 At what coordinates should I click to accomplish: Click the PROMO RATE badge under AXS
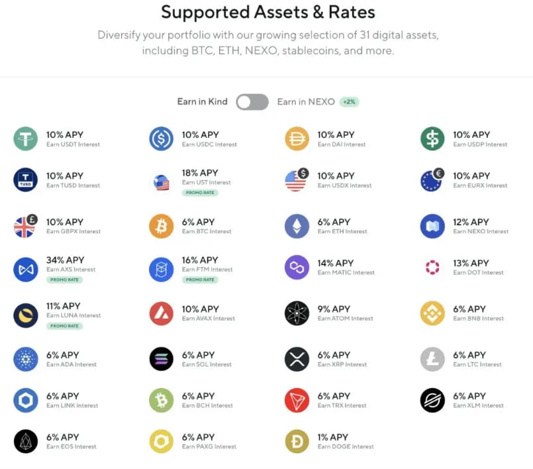click(64, 280)
